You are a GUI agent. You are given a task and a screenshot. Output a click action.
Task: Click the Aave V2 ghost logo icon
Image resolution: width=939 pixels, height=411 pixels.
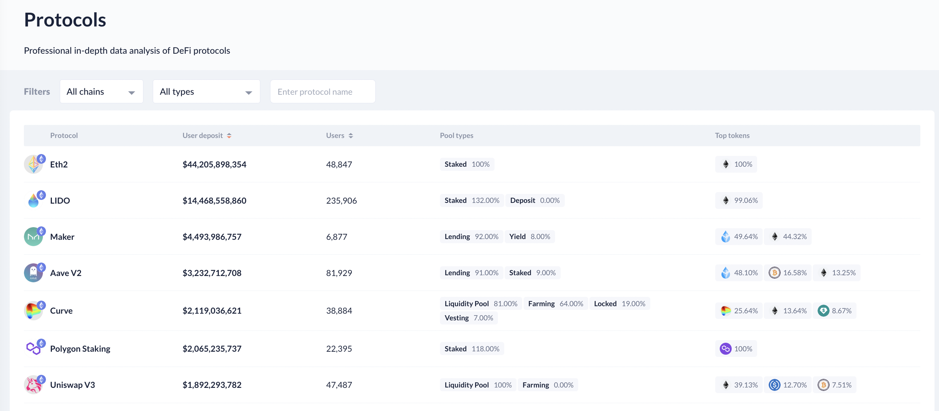tap(34, 273)
